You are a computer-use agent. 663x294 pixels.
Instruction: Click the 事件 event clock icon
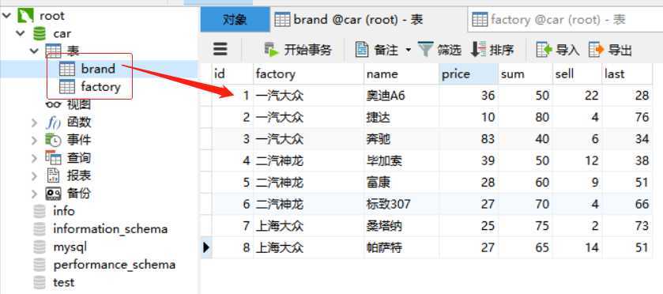pyautogui.click(x=53, y=140)
